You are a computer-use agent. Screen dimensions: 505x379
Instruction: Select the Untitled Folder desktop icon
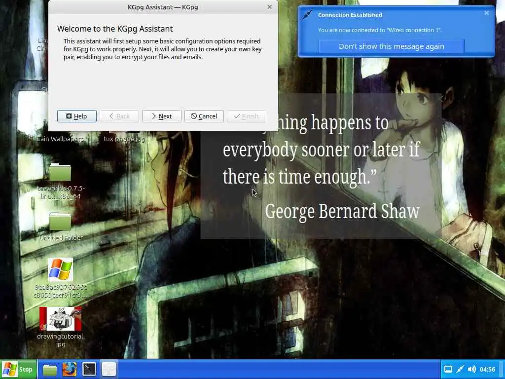tap(60, 222)
